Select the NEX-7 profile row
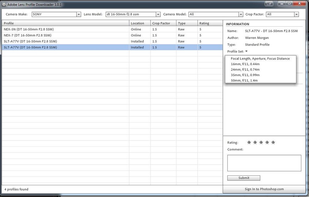This screenshot has width=309, height=197. [112, 35]
